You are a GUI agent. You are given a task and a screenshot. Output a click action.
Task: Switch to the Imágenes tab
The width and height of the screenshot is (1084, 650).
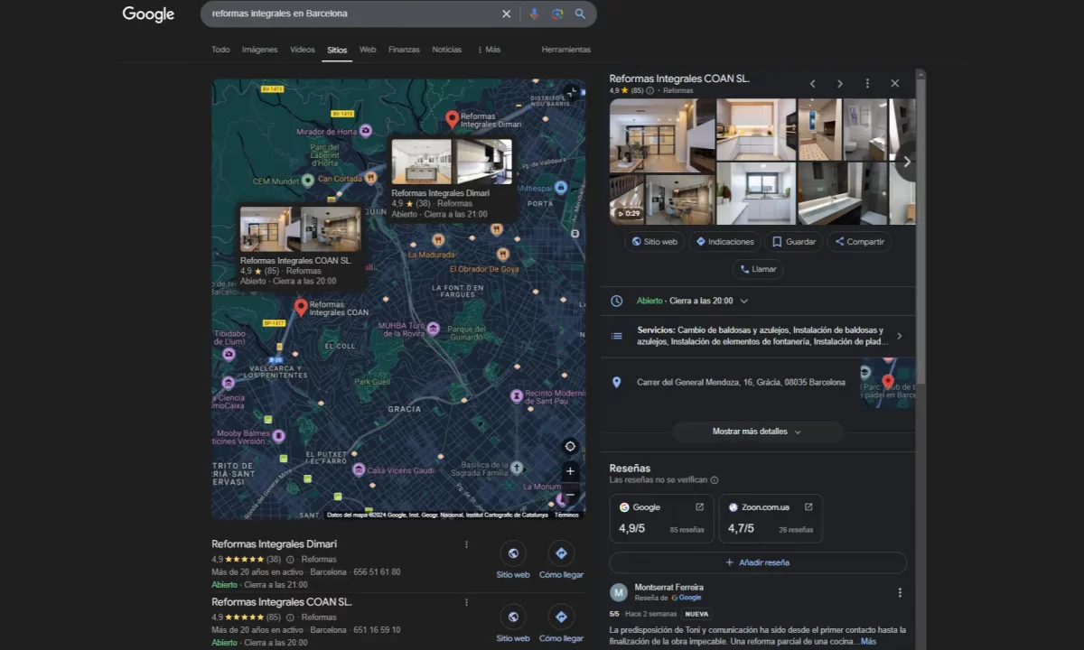[259, 50]
